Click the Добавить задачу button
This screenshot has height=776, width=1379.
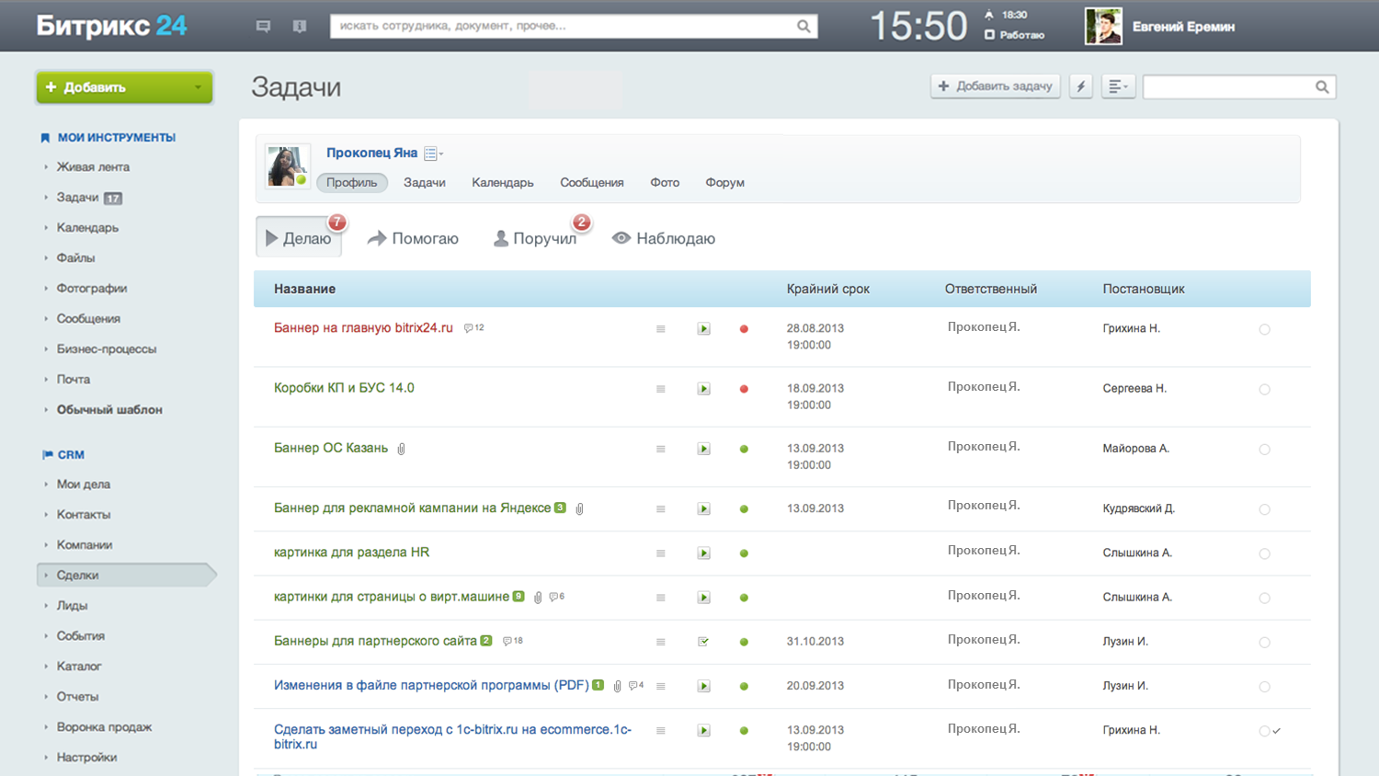pos(996,86)
